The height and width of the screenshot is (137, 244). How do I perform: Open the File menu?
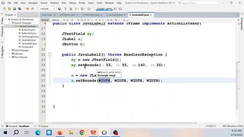[x=9, y=3]
